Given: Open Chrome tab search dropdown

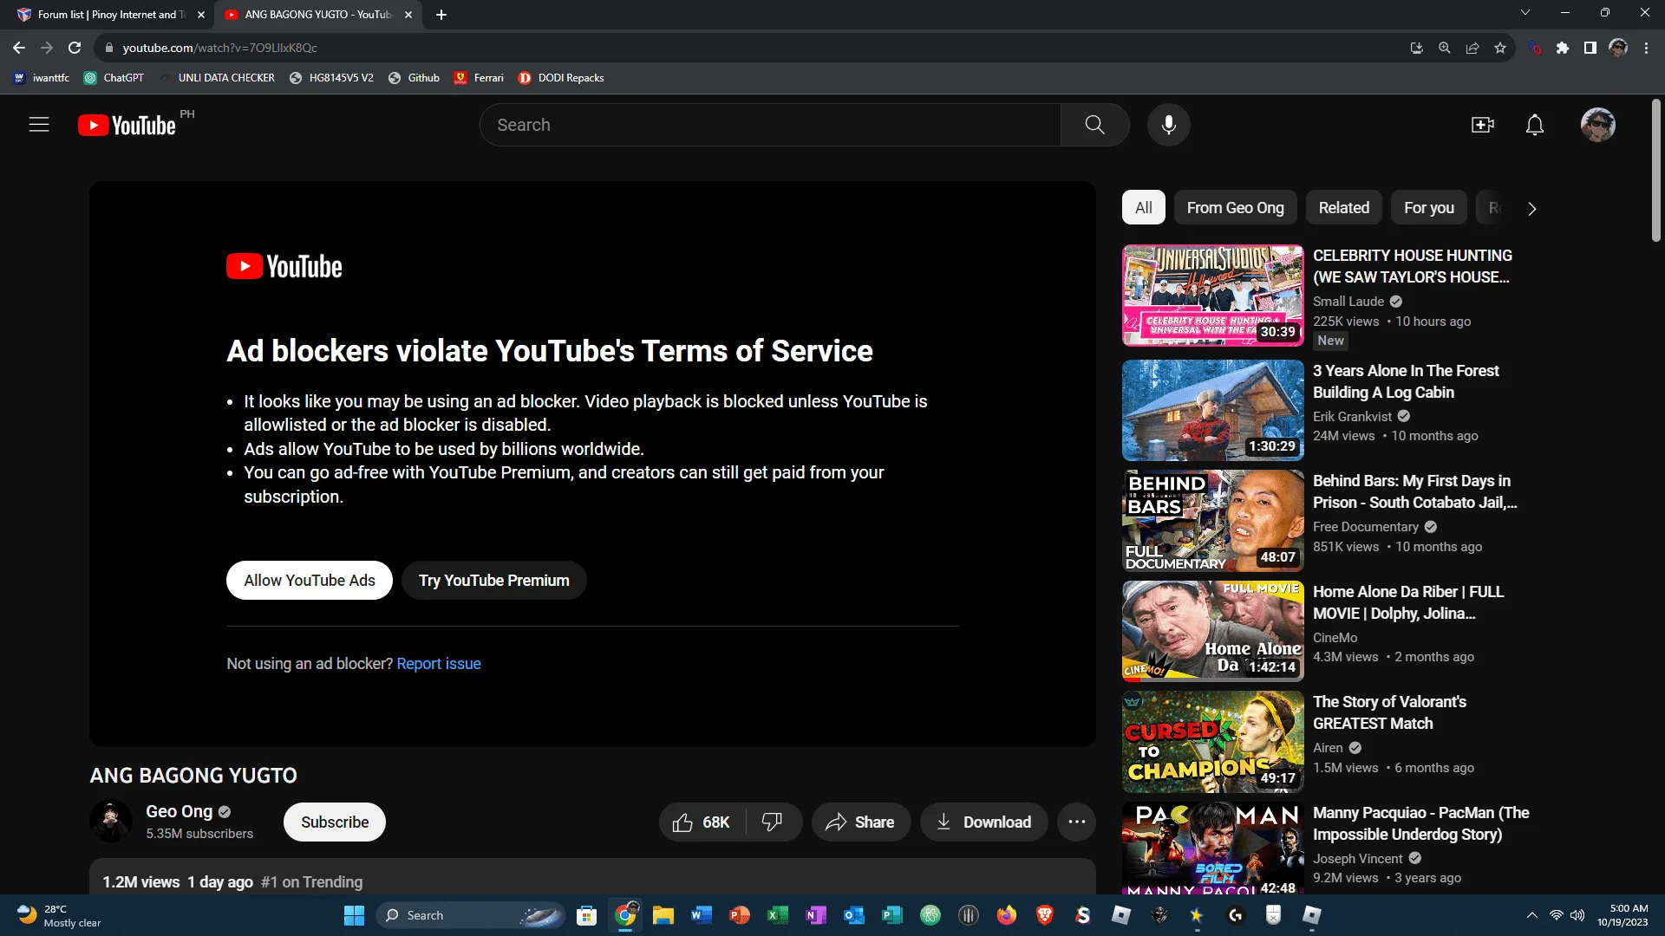Looking at the screenshot, I should click(x=1525, y=13).
